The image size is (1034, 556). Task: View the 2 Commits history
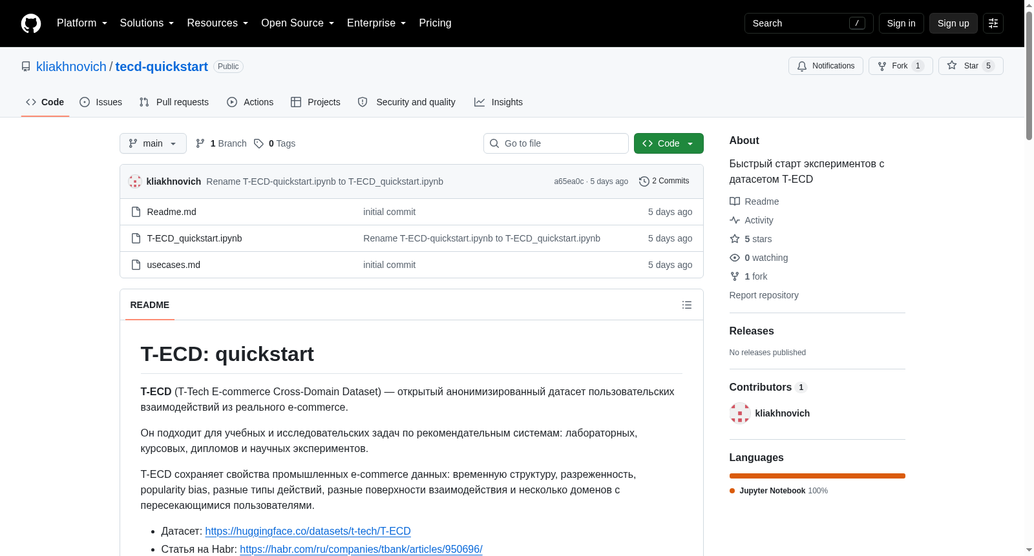(664, 181)
